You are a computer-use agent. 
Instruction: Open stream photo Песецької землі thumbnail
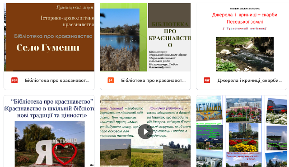[242, 37]
